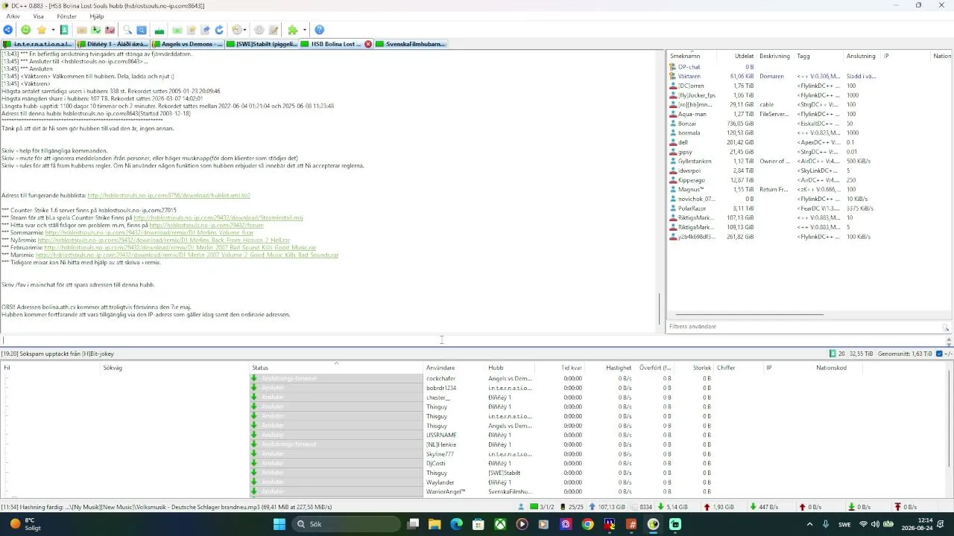
Task: Switch to the Angels vs Demons tab
Action: [187, 44]
